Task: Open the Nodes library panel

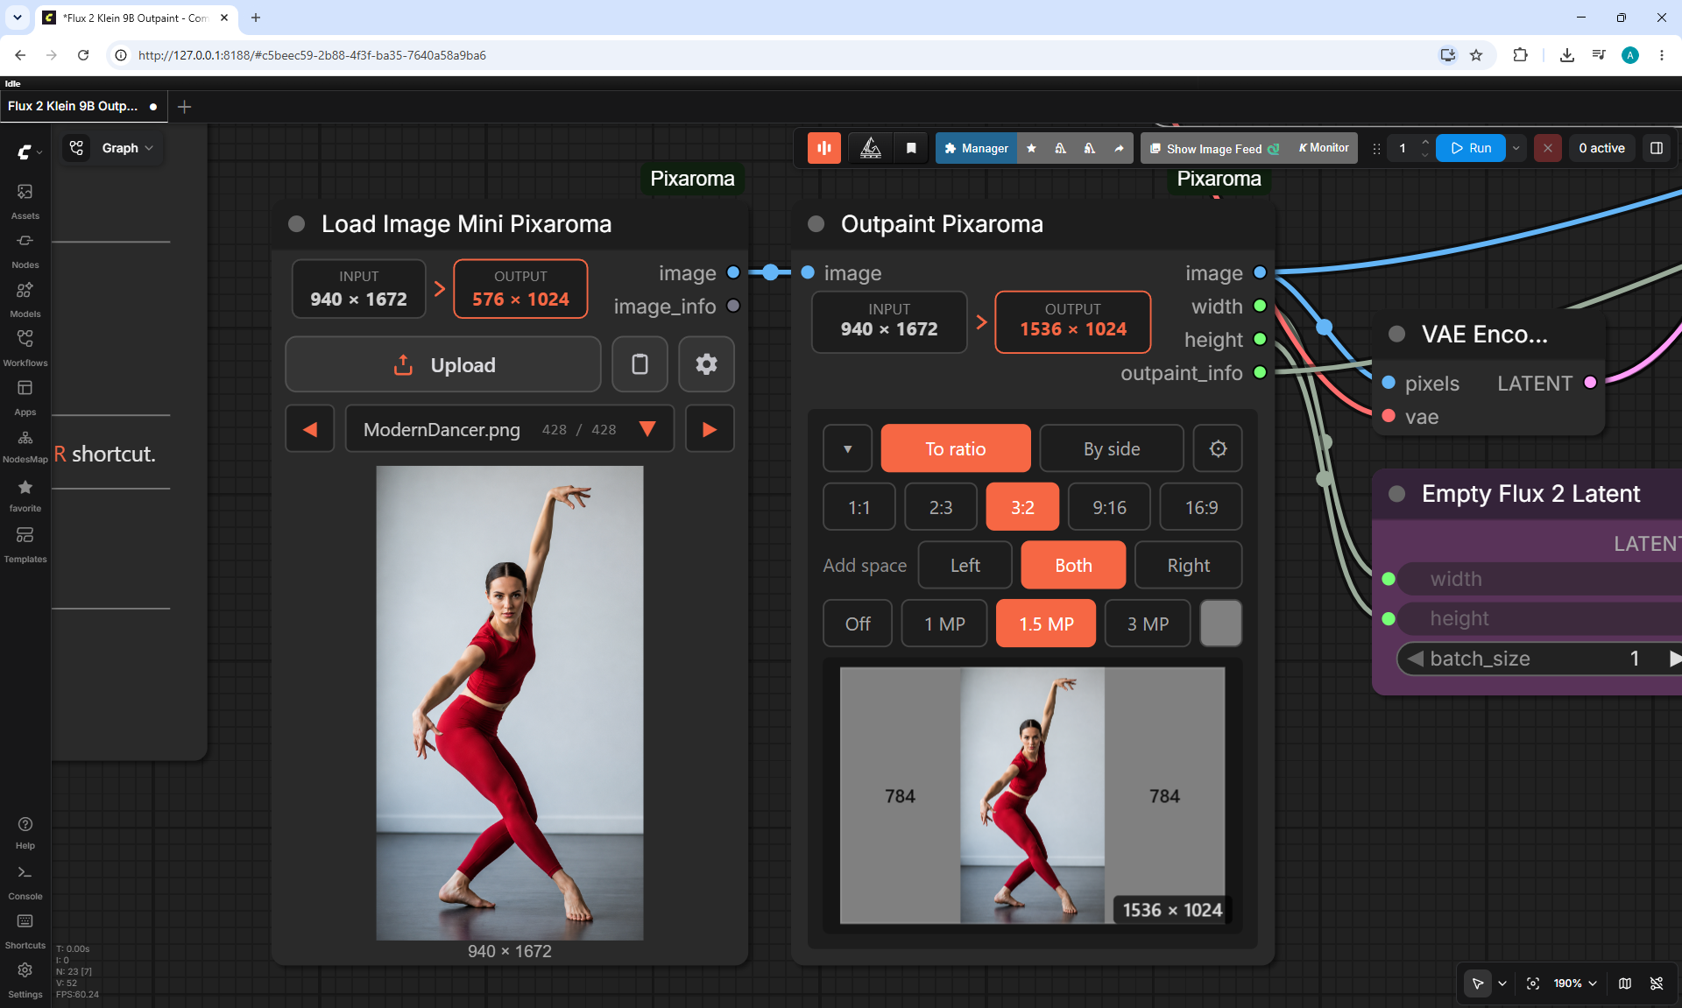Action: tap(25, 250)
